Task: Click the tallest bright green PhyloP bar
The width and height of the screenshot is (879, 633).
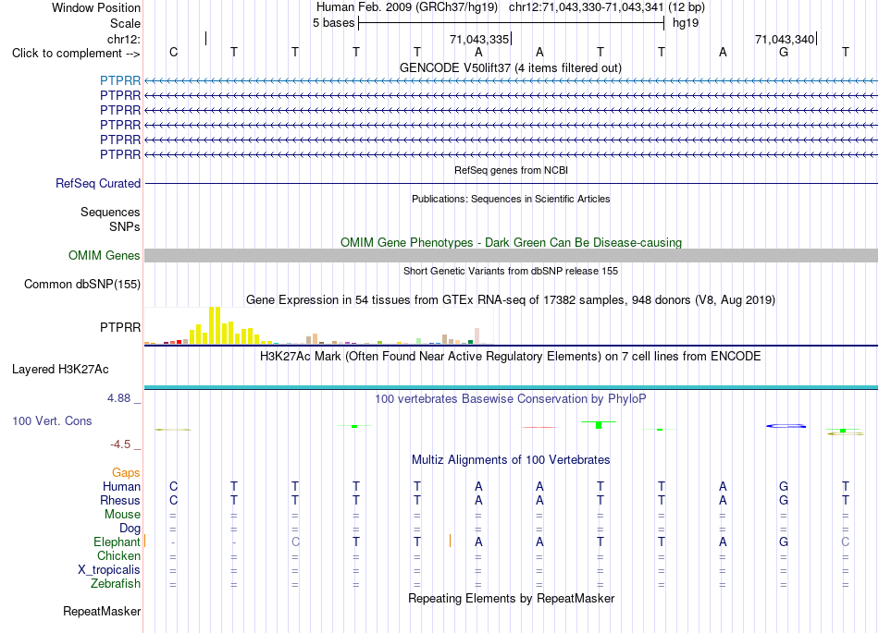Action: click(599, 425)
